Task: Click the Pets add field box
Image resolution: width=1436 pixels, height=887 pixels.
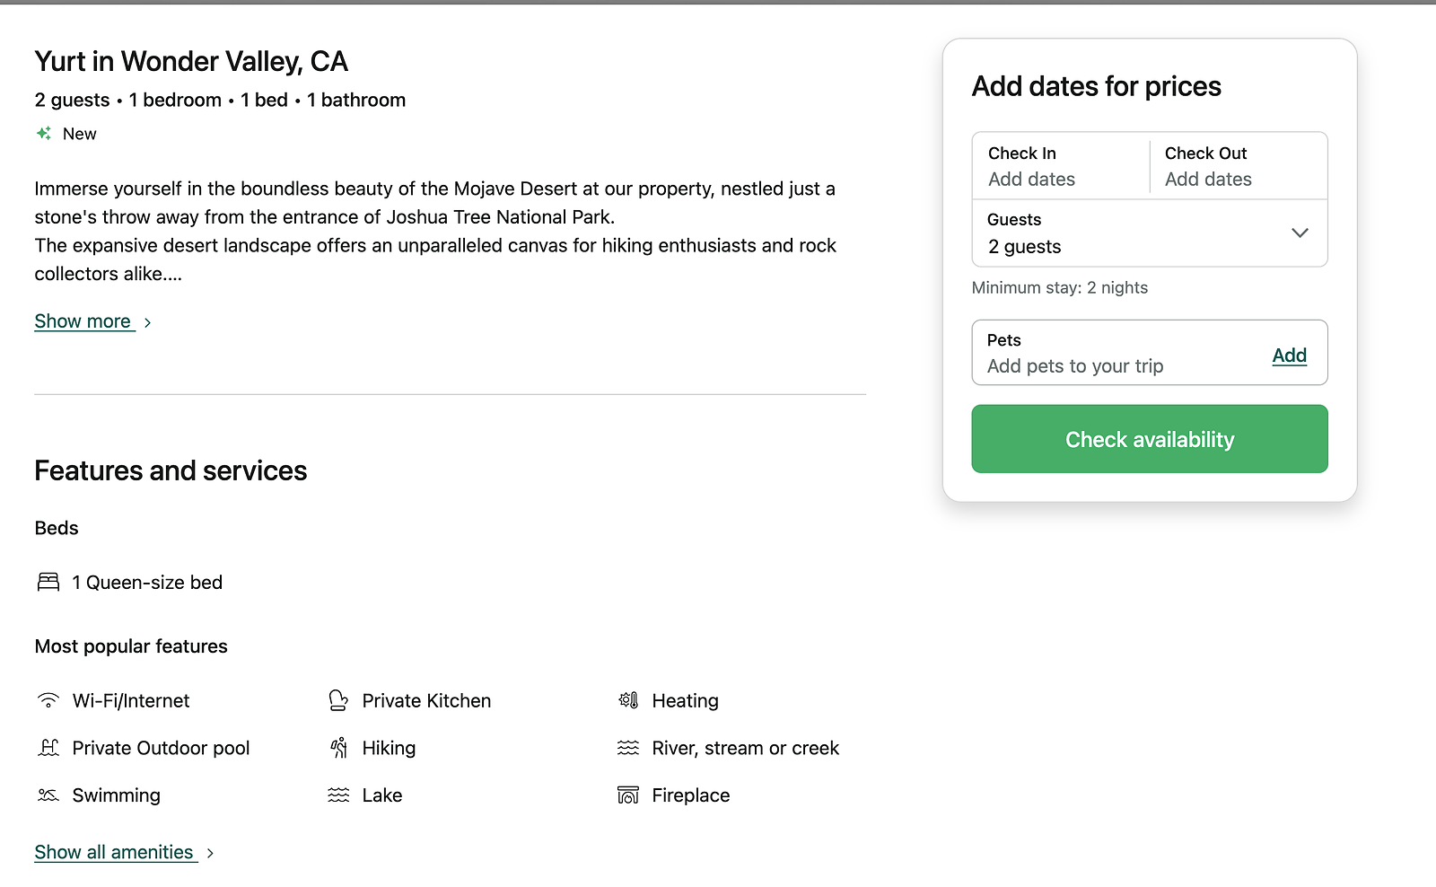Action: pos(1113,353)
